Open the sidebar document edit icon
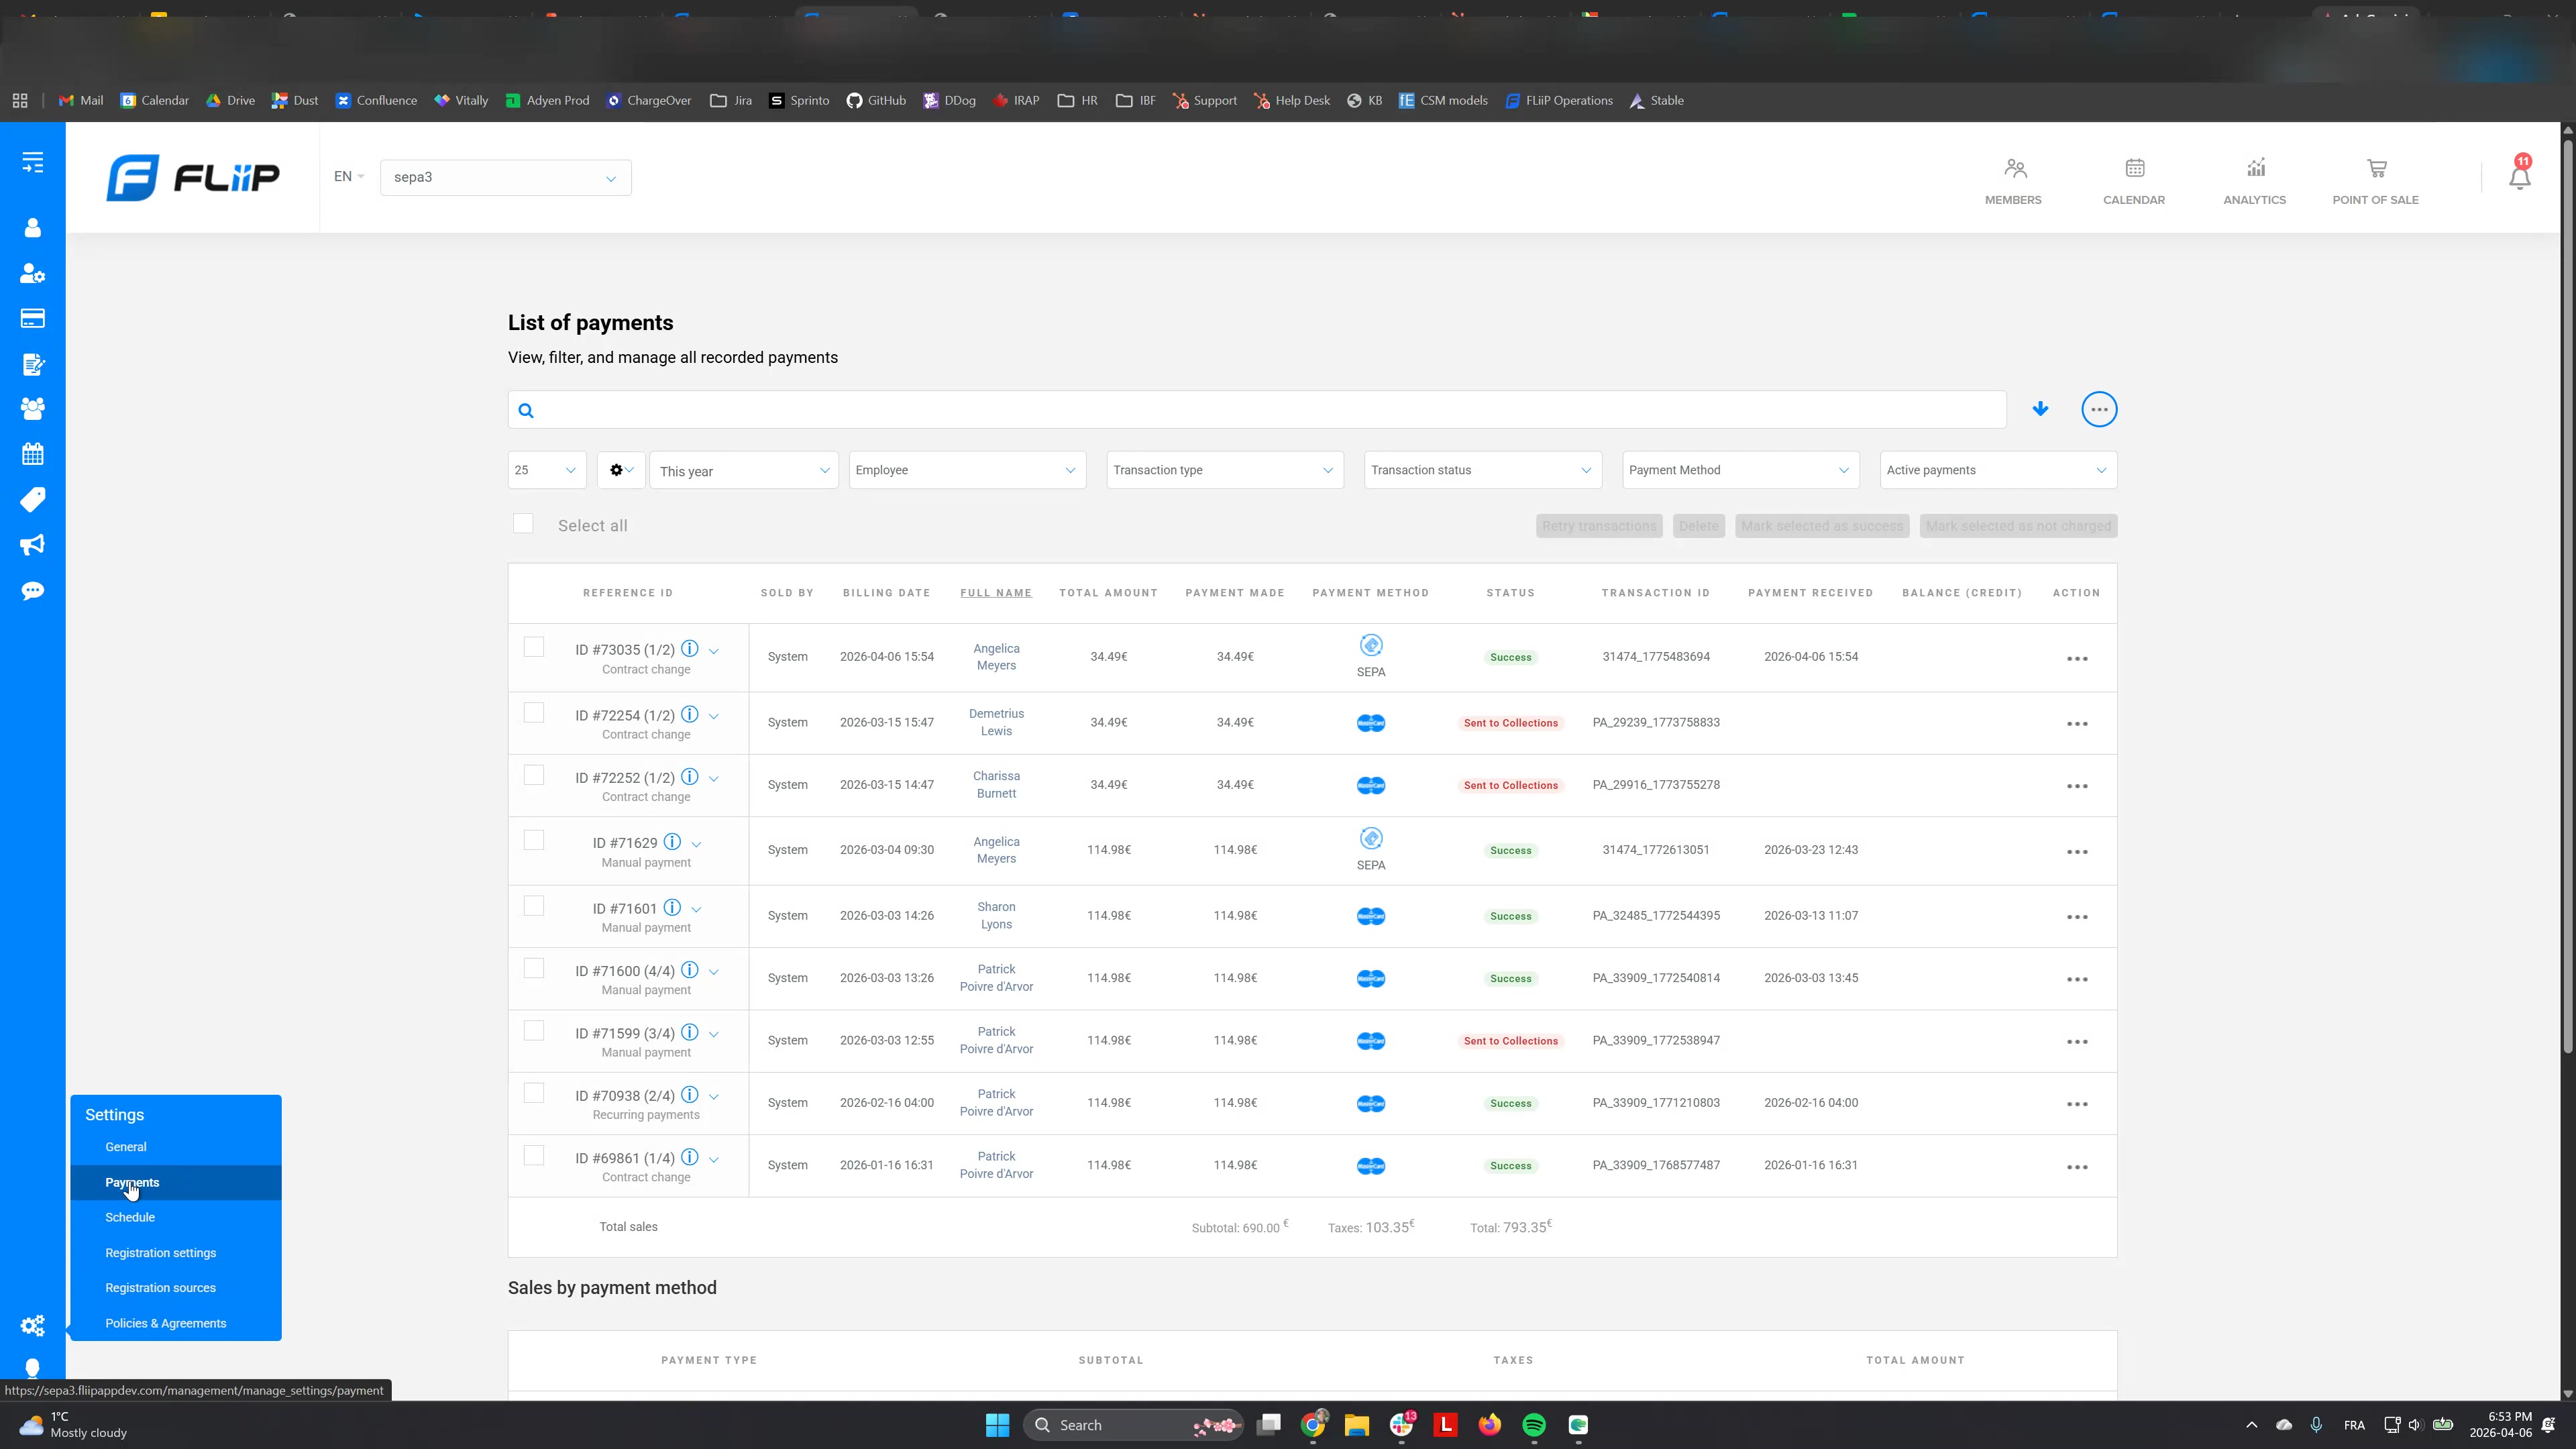 [x=33, y=364]
